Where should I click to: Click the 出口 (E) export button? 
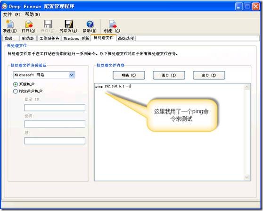pyautogui.click(x=209, y=75)
